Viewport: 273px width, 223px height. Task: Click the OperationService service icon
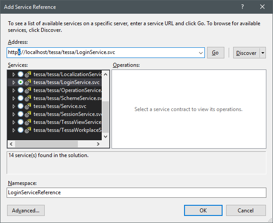[x=27, y=90]
